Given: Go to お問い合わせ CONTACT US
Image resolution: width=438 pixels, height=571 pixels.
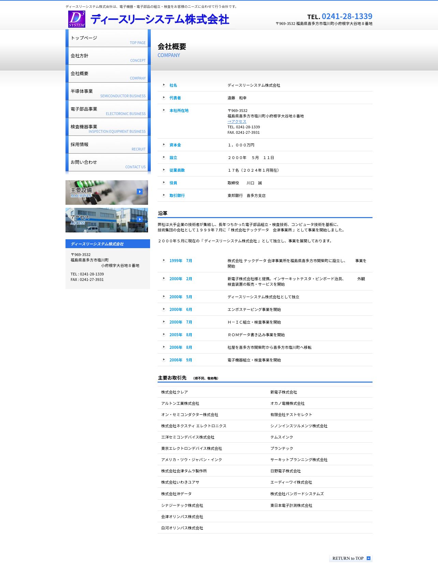Looking at the screenshot, I should [x=108, y=162].
